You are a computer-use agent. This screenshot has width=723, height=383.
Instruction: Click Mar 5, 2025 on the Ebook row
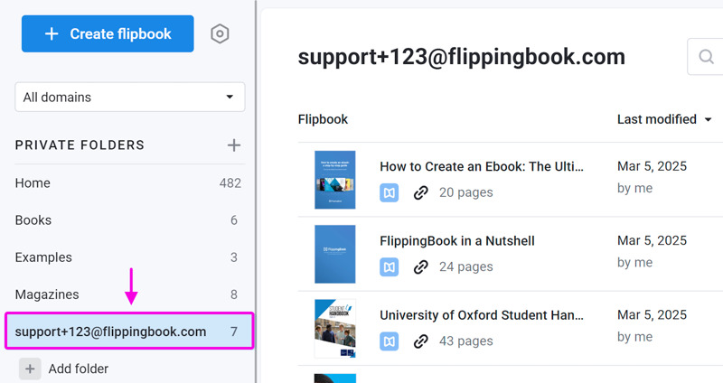(x=652, y=166)
